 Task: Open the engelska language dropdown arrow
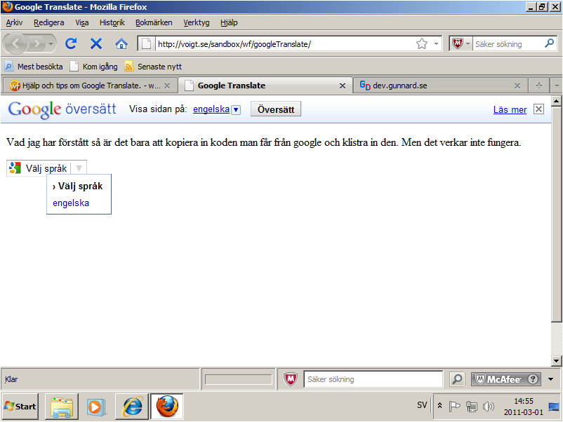point(236,110)
